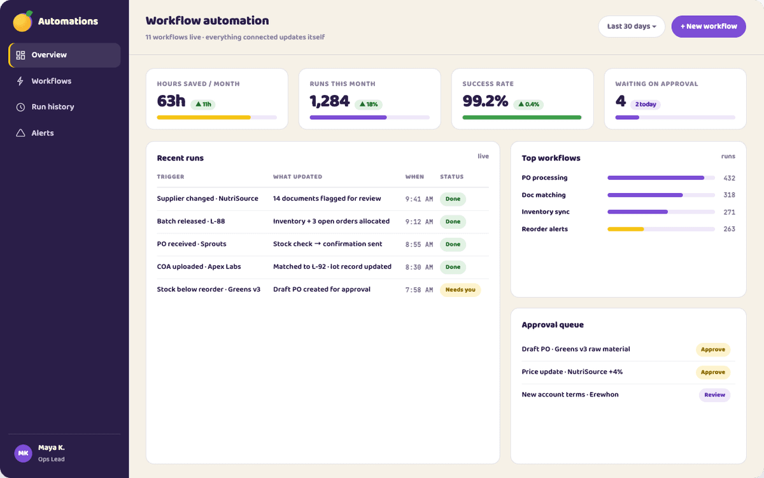
Task: Click the Doc matching workflow bar
Action: (661, 195)
